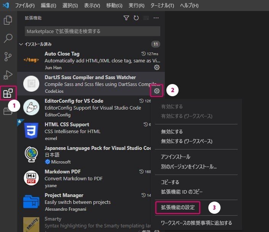Select Markdown PDF title
269x232 pixels.
pos(63,172)
